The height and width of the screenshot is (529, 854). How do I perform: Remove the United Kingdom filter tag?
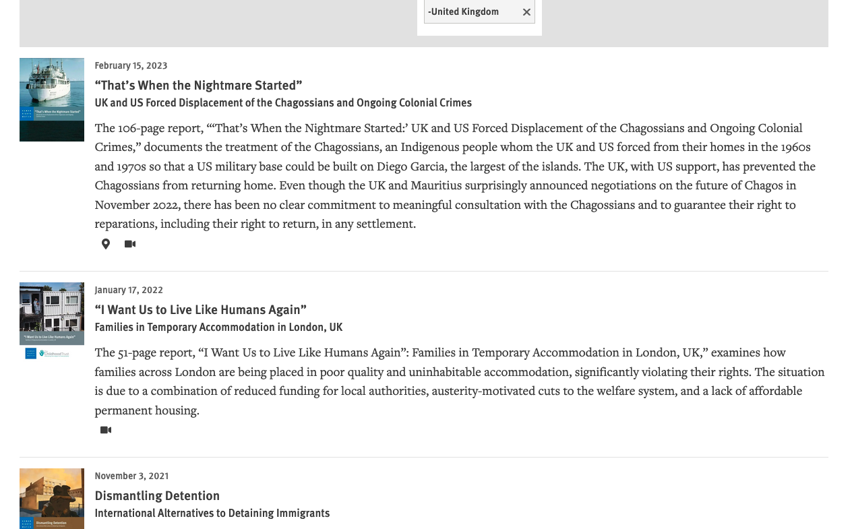tap(526, 12)
